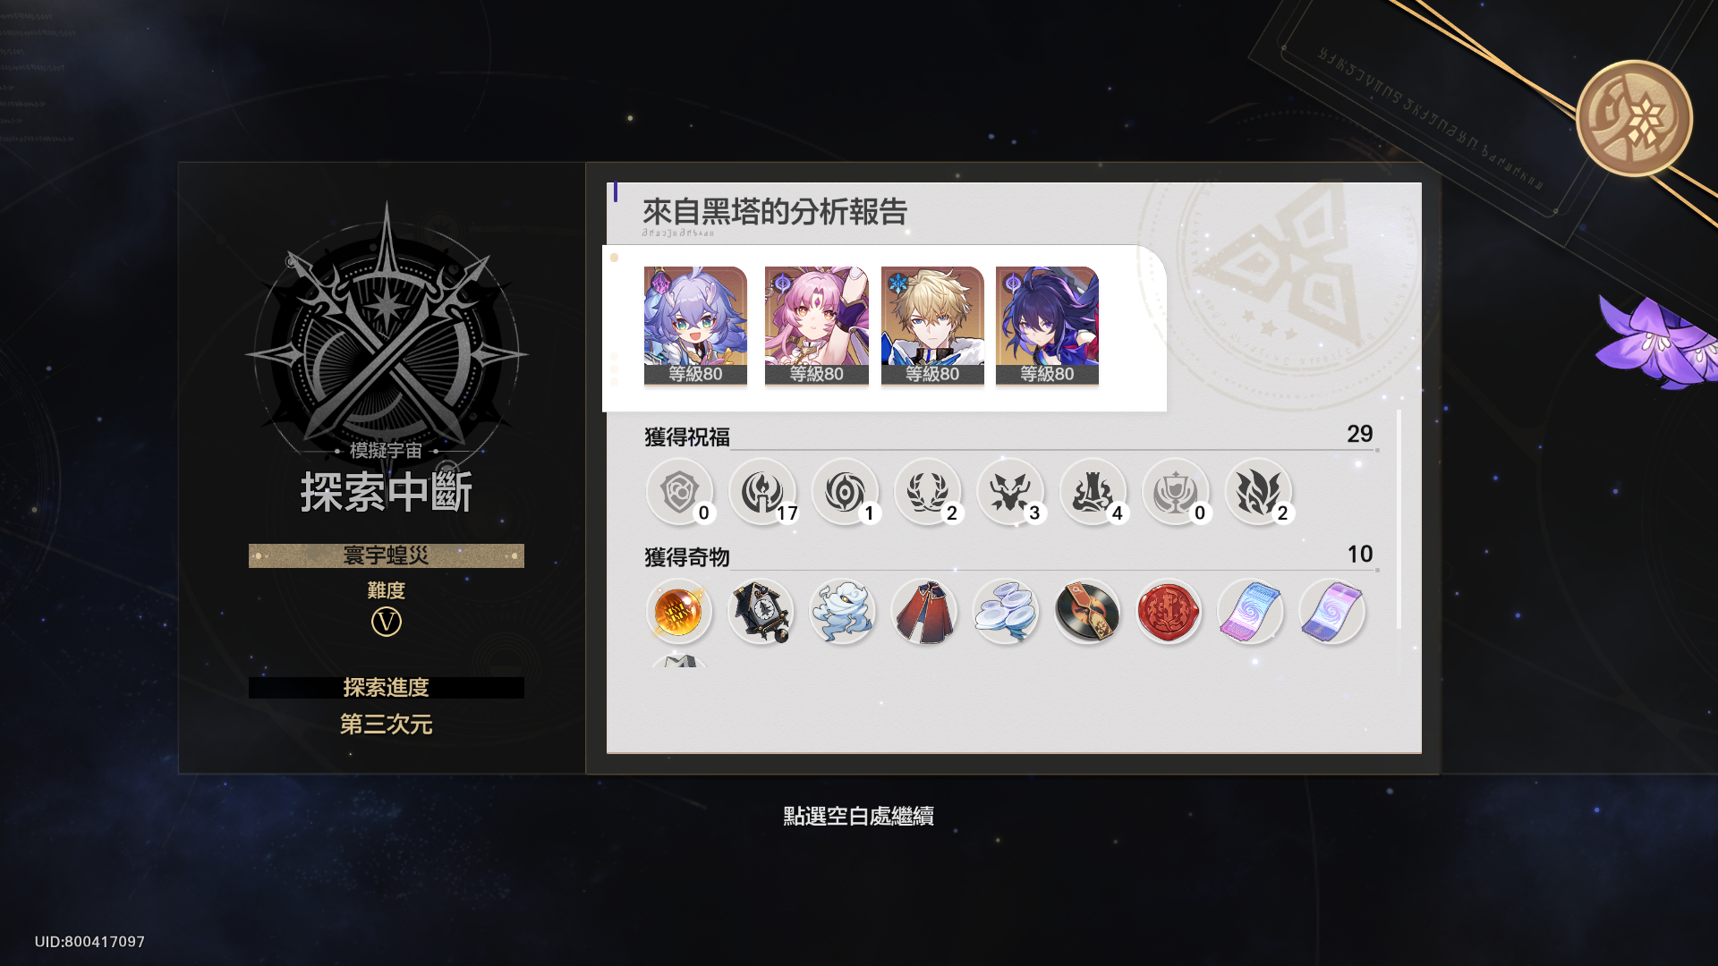Click the swirl path blessing icon with count 1
Image resolution: width=1718 pixels, height=966 pixels.
coord(845,492)
